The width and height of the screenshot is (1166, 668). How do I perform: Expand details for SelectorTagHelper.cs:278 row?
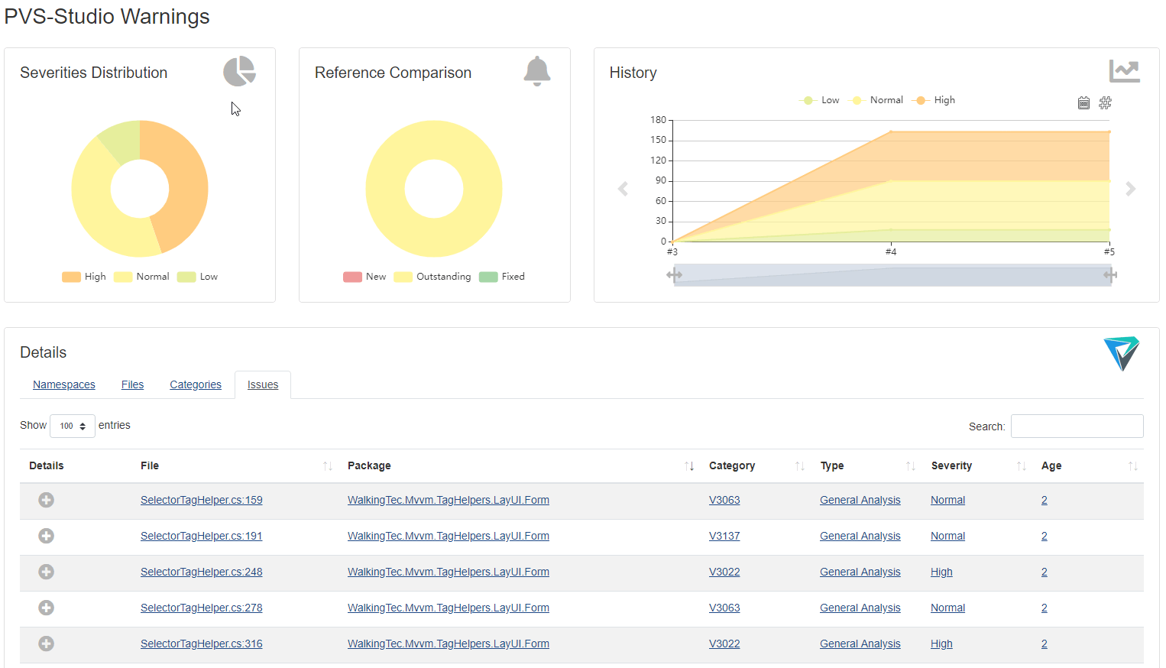[x=47, y=608]
